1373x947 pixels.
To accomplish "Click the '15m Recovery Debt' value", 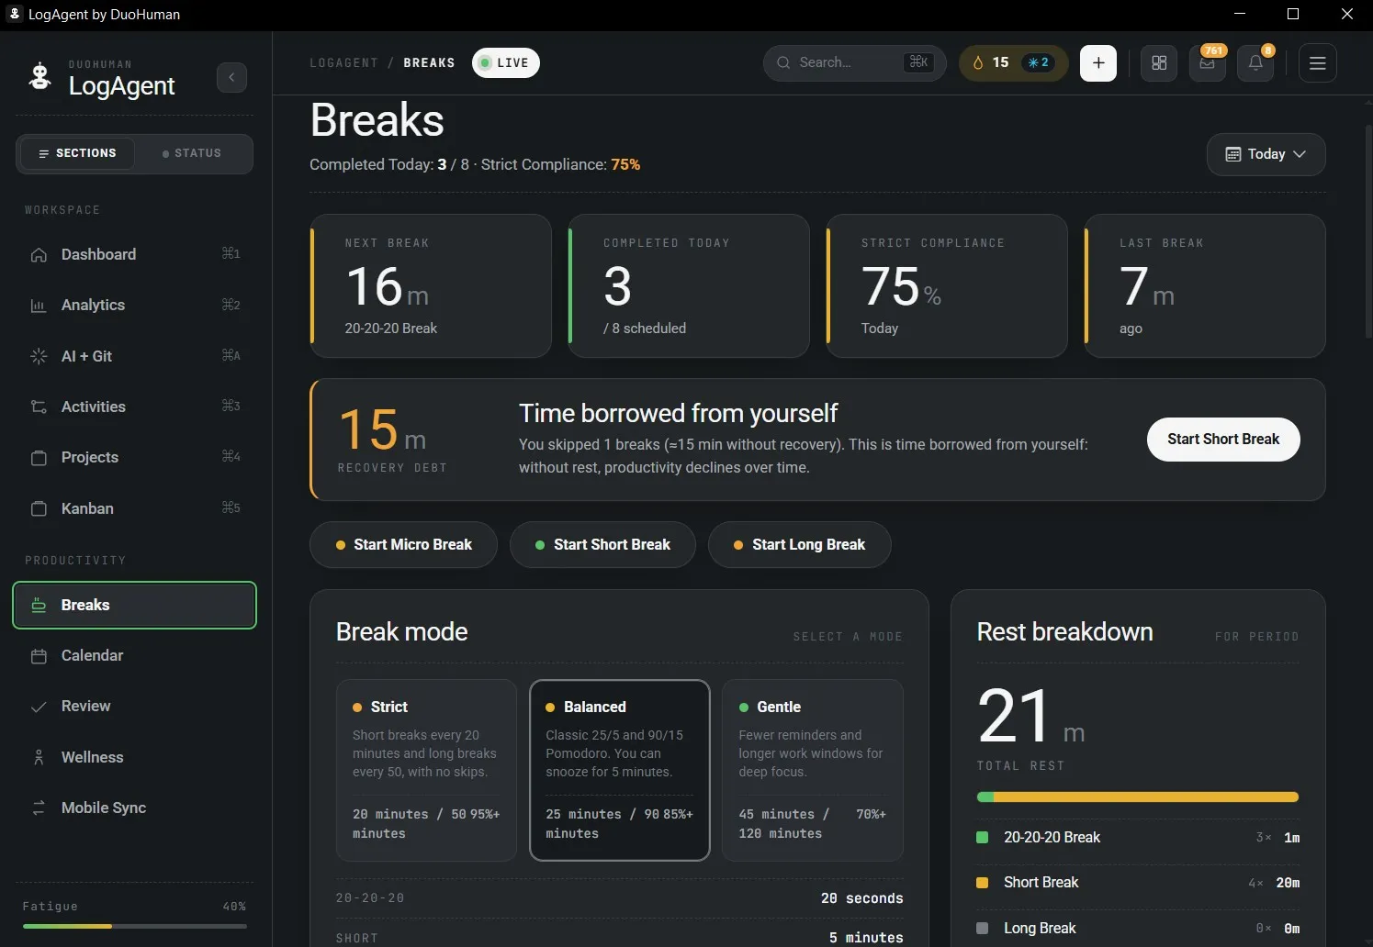I will click(383, 431).
